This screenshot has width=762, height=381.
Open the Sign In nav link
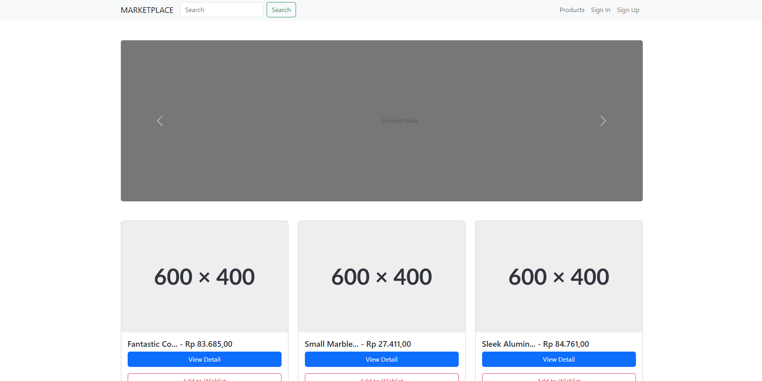600,10
